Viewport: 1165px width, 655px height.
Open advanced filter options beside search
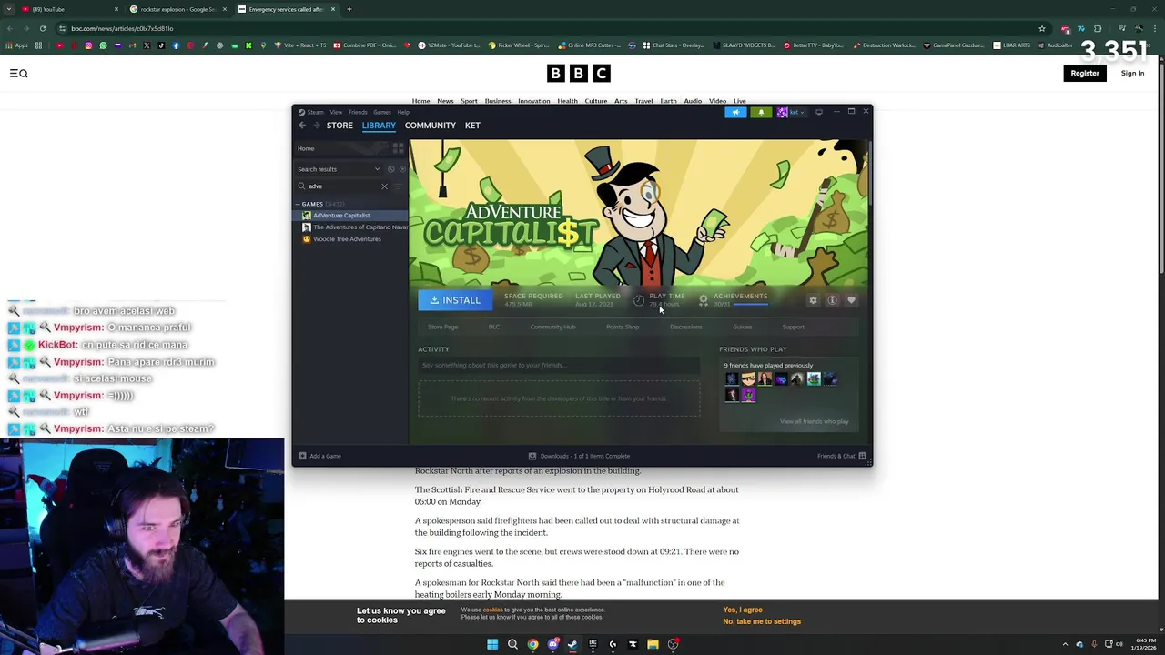tap(398, 186)
